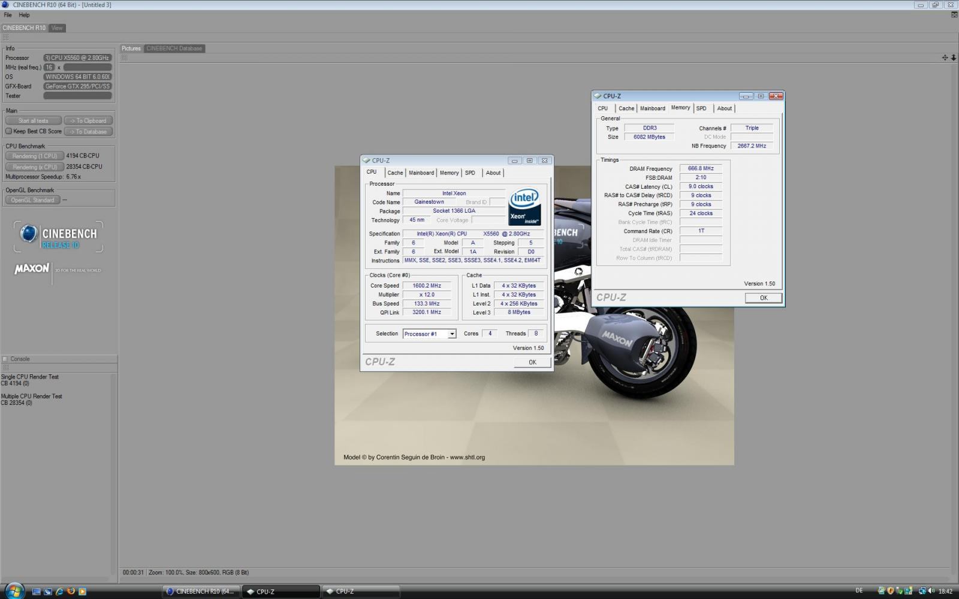The image size is (959, 599).
Task: Open the Processor #1 selection dropdown
Action: point(452,334)
